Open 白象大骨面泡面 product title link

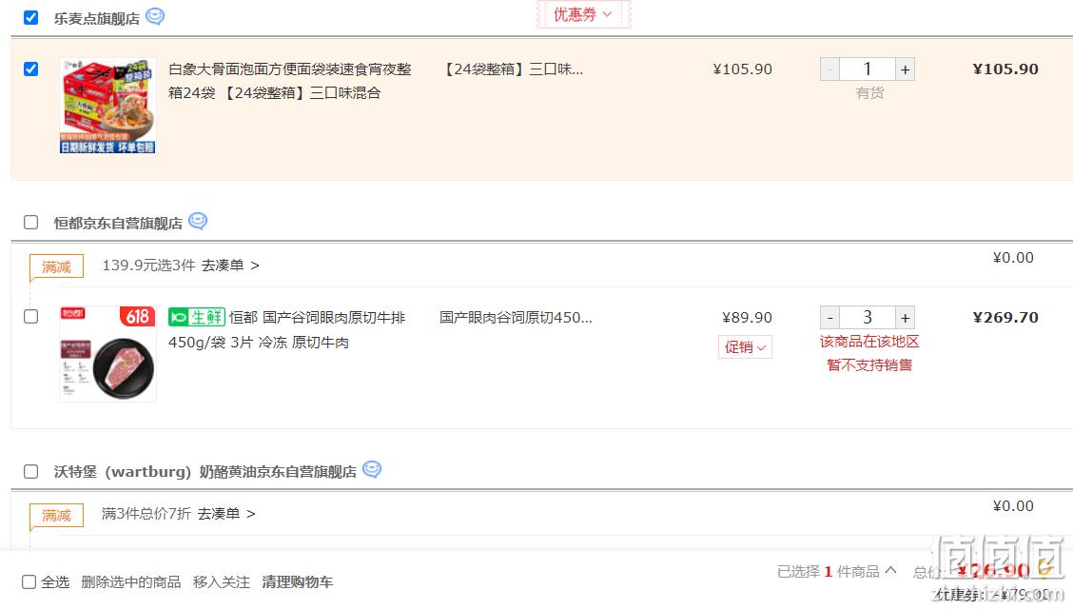click(x=290, y=81)
